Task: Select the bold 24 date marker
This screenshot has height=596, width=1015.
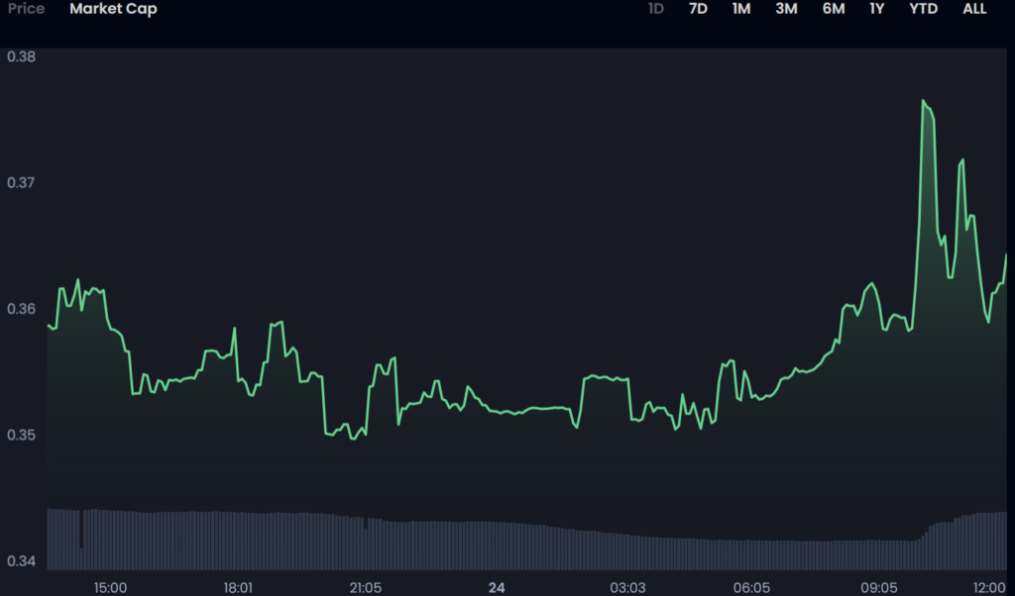Action: click(497, 587)
